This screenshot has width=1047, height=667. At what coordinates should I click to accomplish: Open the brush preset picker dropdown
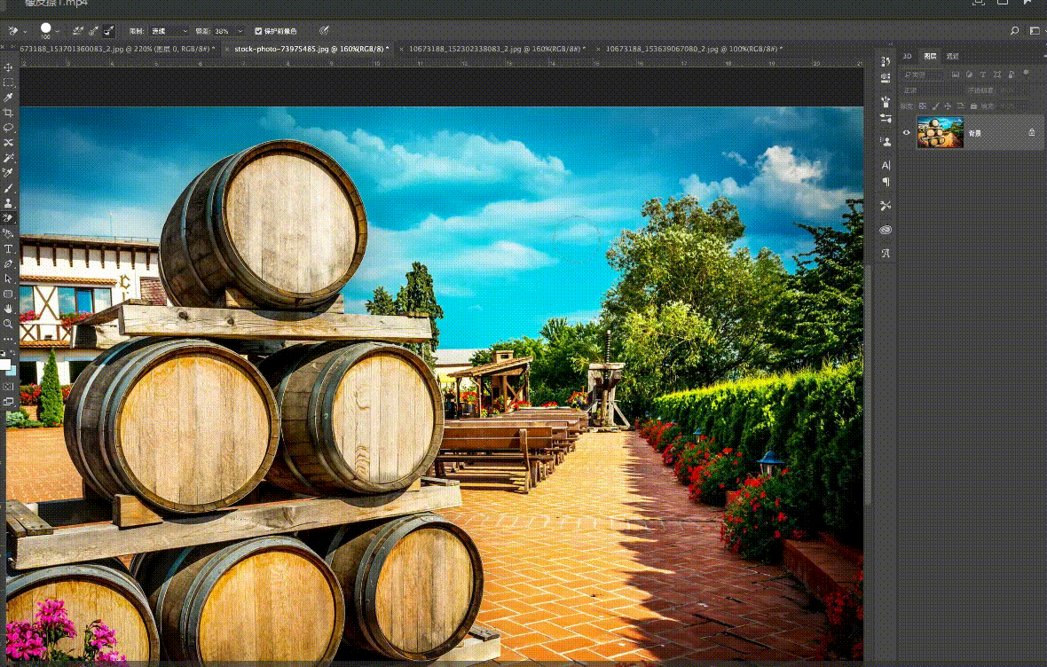point(49,31)
